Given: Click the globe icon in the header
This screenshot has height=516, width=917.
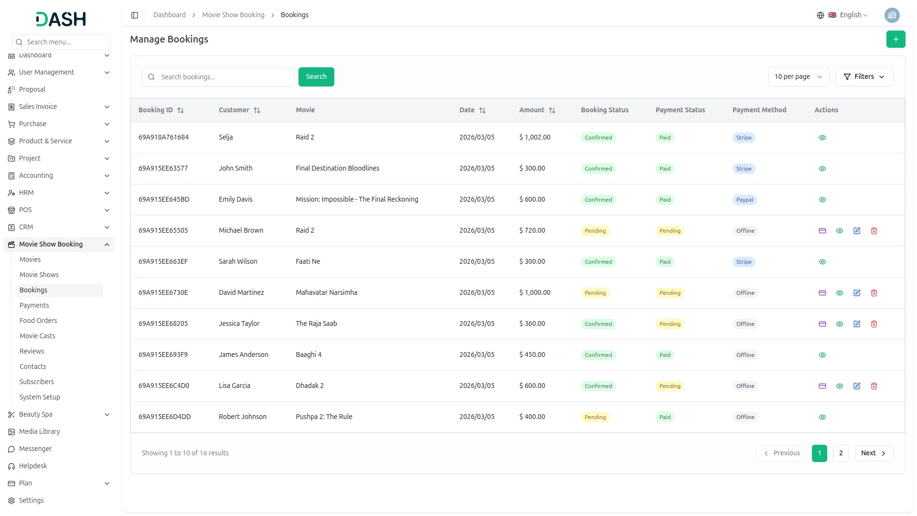Looking at the screenshot, I should [820, 15].
